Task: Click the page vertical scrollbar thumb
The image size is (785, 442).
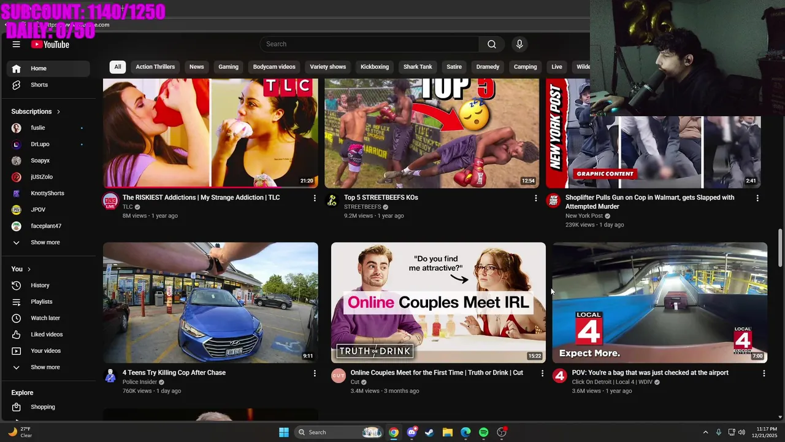Action: click(x=780, y=248)
